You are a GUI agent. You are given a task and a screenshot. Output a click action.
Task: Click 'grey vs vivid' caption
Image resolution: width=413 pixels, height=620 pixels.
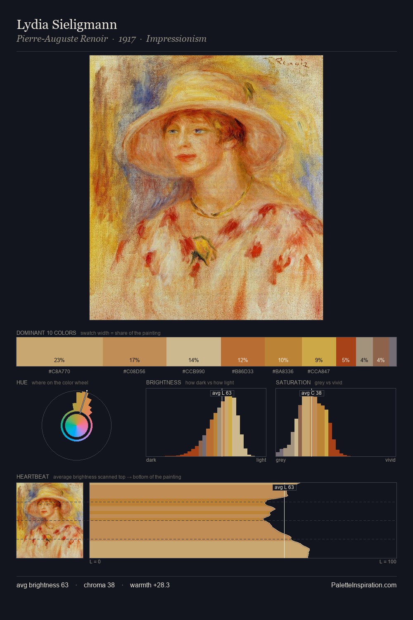(328, 383)
